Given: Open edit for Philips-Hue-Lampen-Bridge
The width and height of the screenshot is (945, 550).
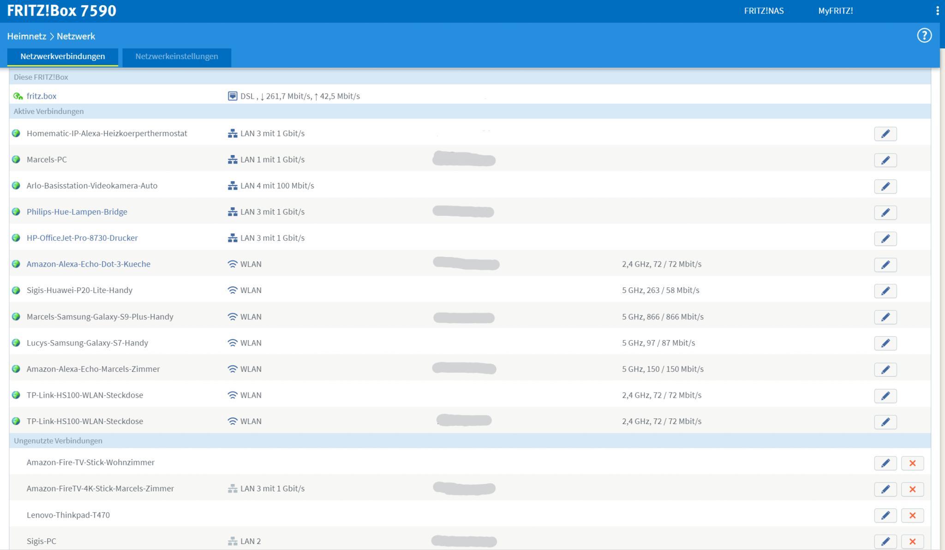Looking at the screenshot, I should (x=885, y=212).
